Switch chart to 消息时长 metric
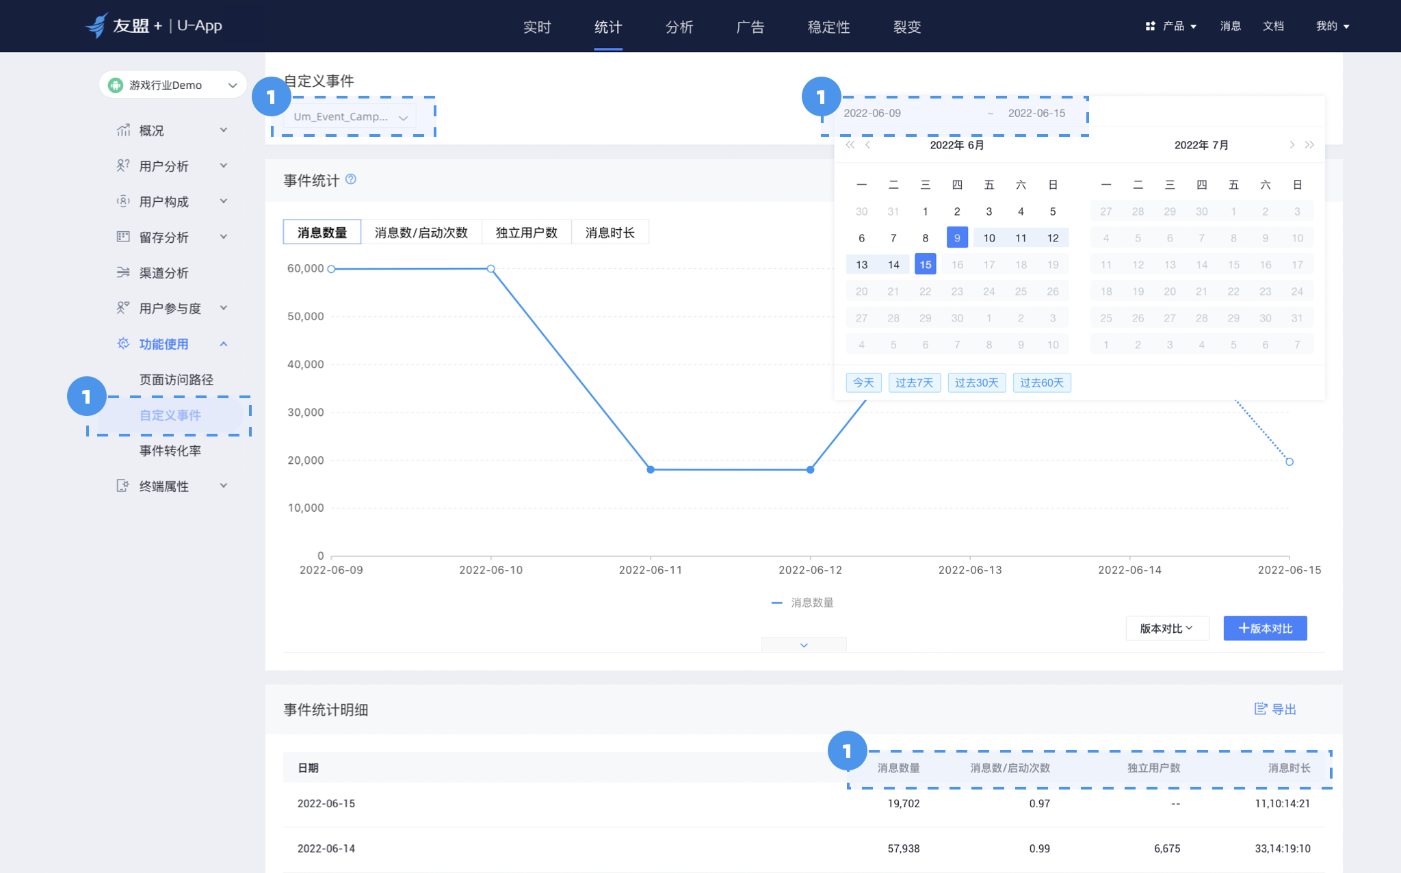1401x873 pixels. click(x=611, y=232)
